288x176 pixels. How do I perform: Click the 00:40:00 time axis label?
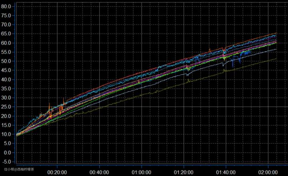pos(99,172)
